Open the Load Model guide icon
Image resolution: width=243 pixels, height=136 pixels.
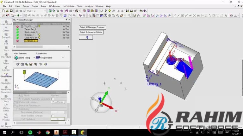6,23
